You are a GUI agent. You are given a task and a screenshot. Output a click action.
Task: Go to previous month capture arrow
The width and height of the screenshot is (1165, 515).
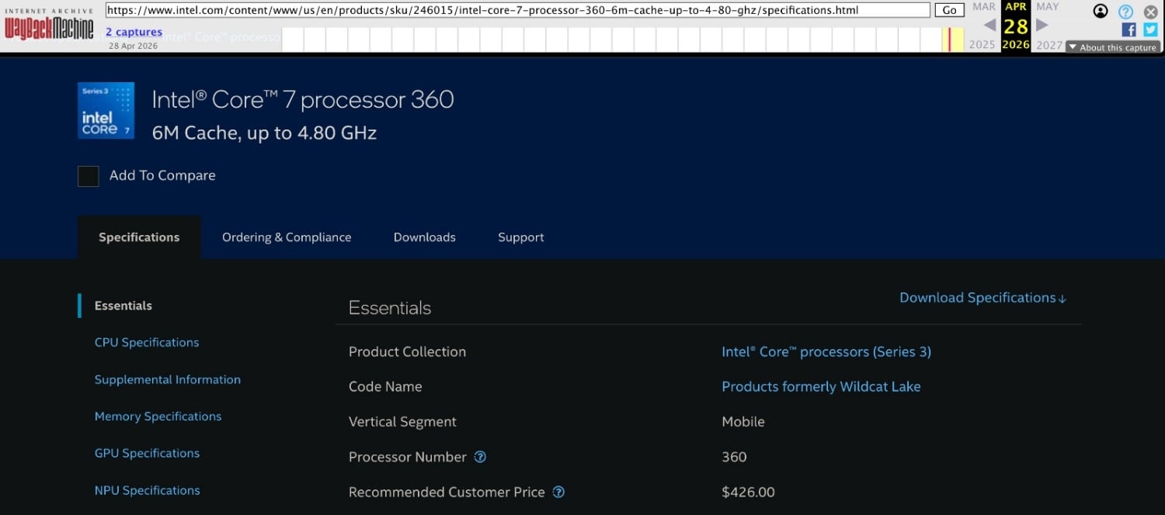[989, 25]
